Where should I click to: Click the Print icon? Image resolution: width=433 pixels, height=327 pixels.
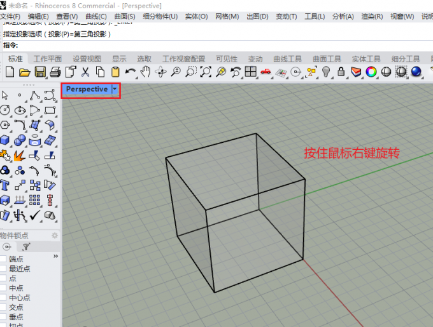(x=55, y=72)
